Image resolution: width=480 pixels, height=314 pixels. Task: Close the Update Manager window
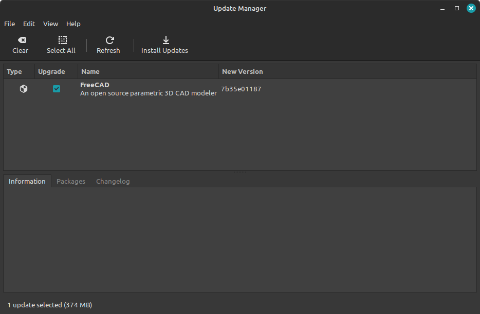point(471,8)
